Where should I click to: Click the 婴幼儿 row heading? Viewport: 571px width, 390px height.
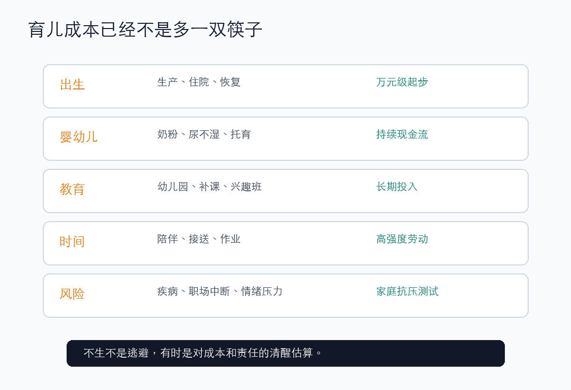click(x=79, y=137)
